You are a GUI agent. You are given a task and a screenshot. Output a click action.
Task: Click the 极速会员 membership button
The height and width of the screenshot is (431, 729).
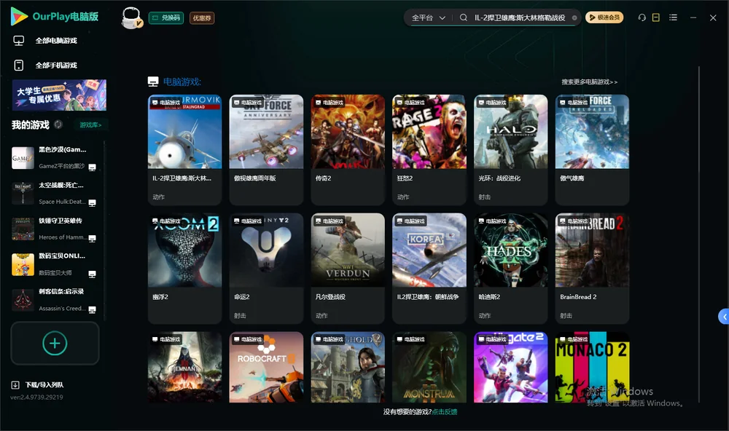604,17
